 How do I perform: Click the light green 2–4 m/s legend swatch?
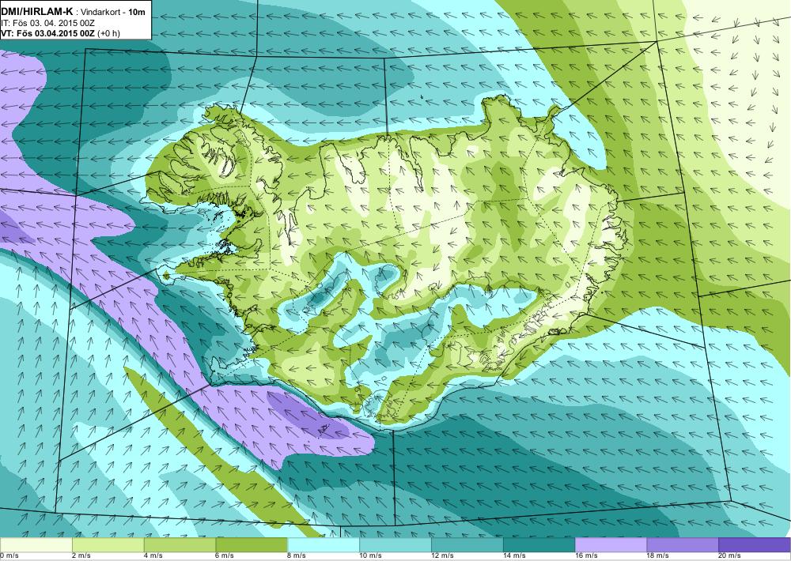click(108, 545)
